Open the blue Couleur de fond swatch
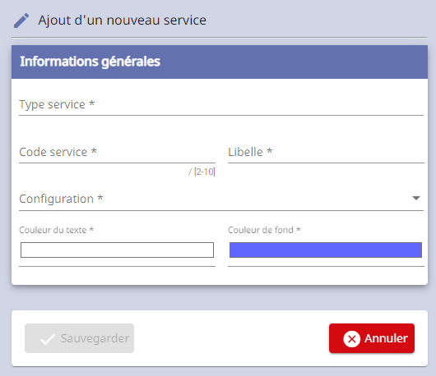This screenshot has width=436, height=376. tap(326, 250)
